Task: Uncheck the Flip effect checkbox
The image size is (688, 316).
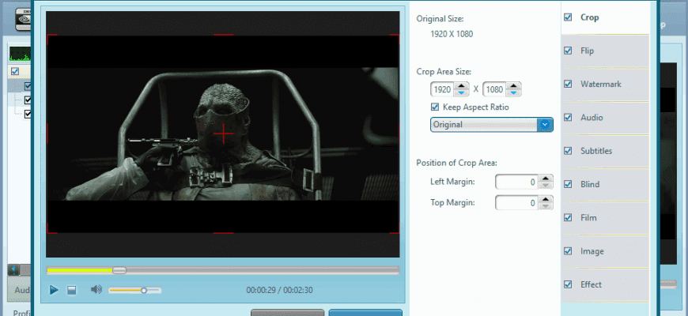Action: point(568,51)
